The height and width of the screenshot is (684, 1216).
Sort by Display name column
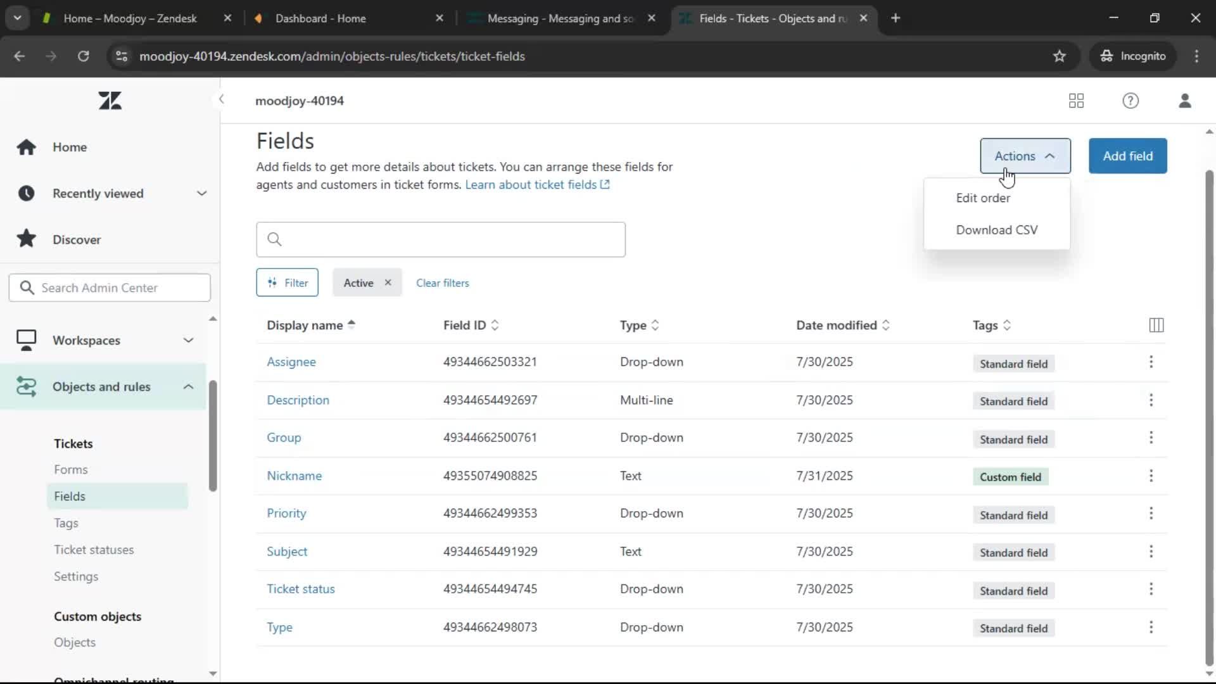(311, 326)
